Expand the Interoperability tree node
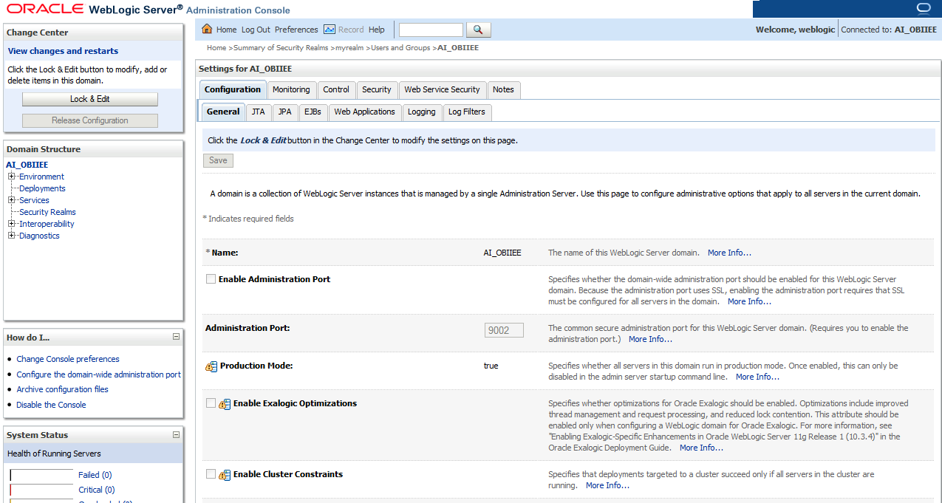This screenshot has height=503, width=942. point(11,224)
